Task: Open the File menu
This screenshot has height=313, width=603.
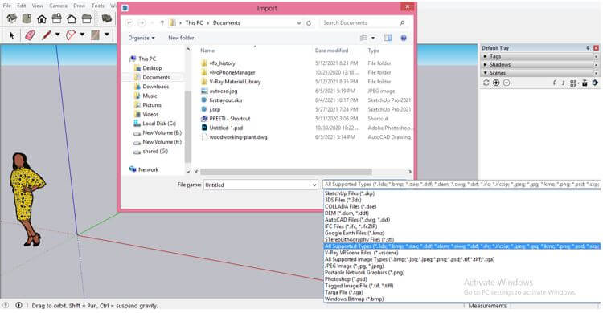Action: coord(7,6)
